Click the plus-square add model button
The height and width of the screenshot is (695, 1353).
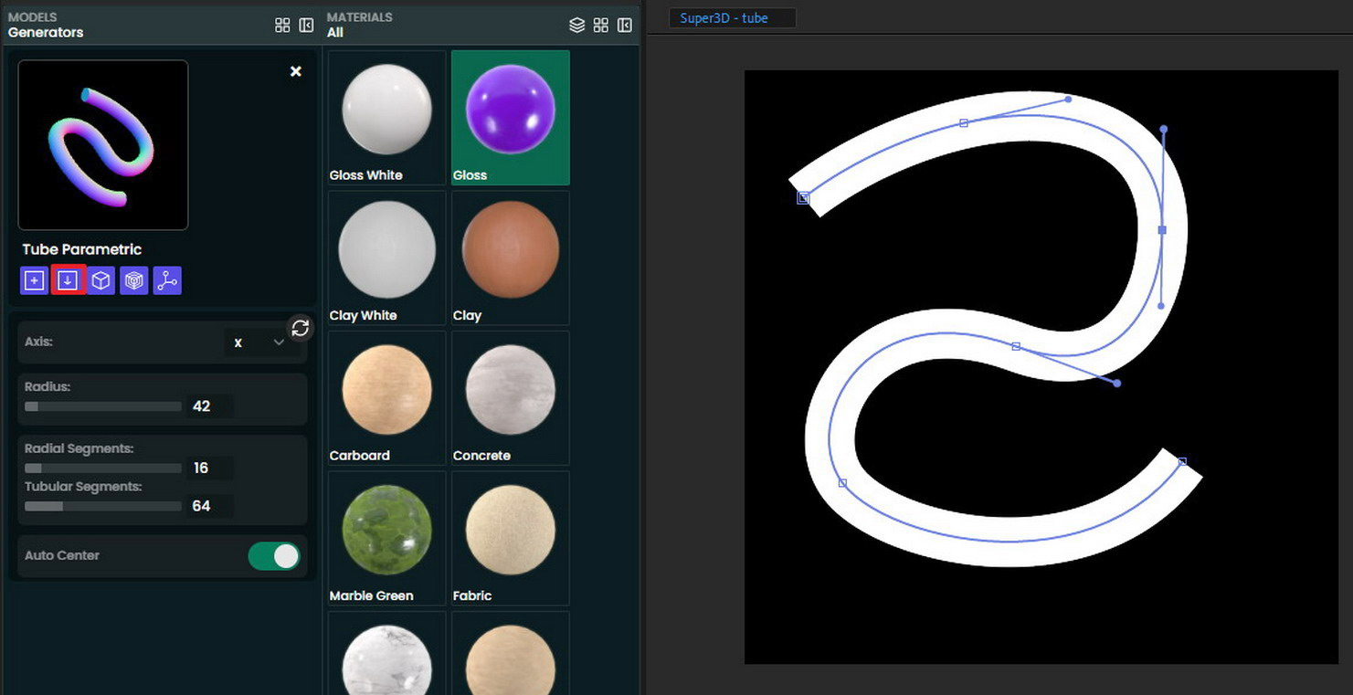[34, 280]
